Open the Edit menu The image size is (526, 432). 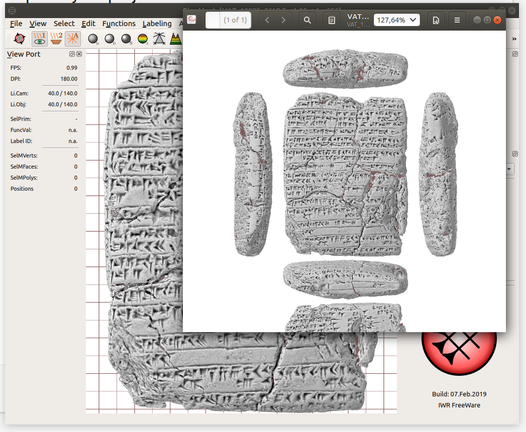pos(88,24)
